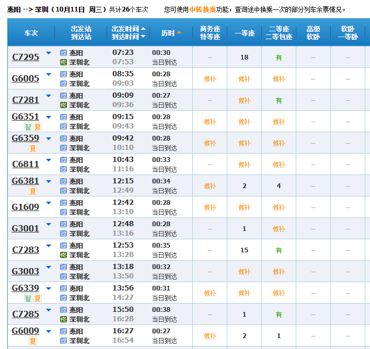370x349 pixels.
Task: Open train G6351 details link
Action: (26, 117)
